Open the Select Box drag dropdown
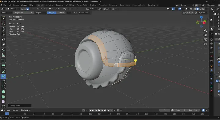Image resolution: width=220 pixels, height=120 pixels. coord(85,13)
